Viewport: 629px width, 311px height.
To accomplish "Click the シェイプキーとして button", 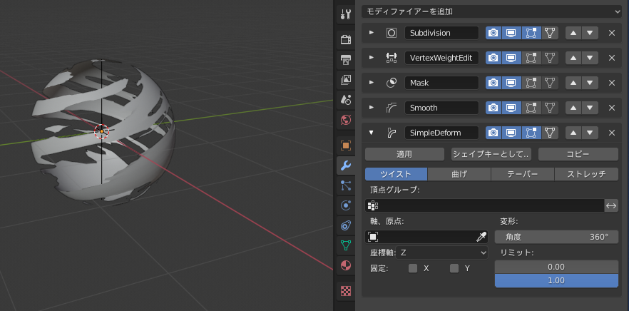I will click(x=491, y=154).
